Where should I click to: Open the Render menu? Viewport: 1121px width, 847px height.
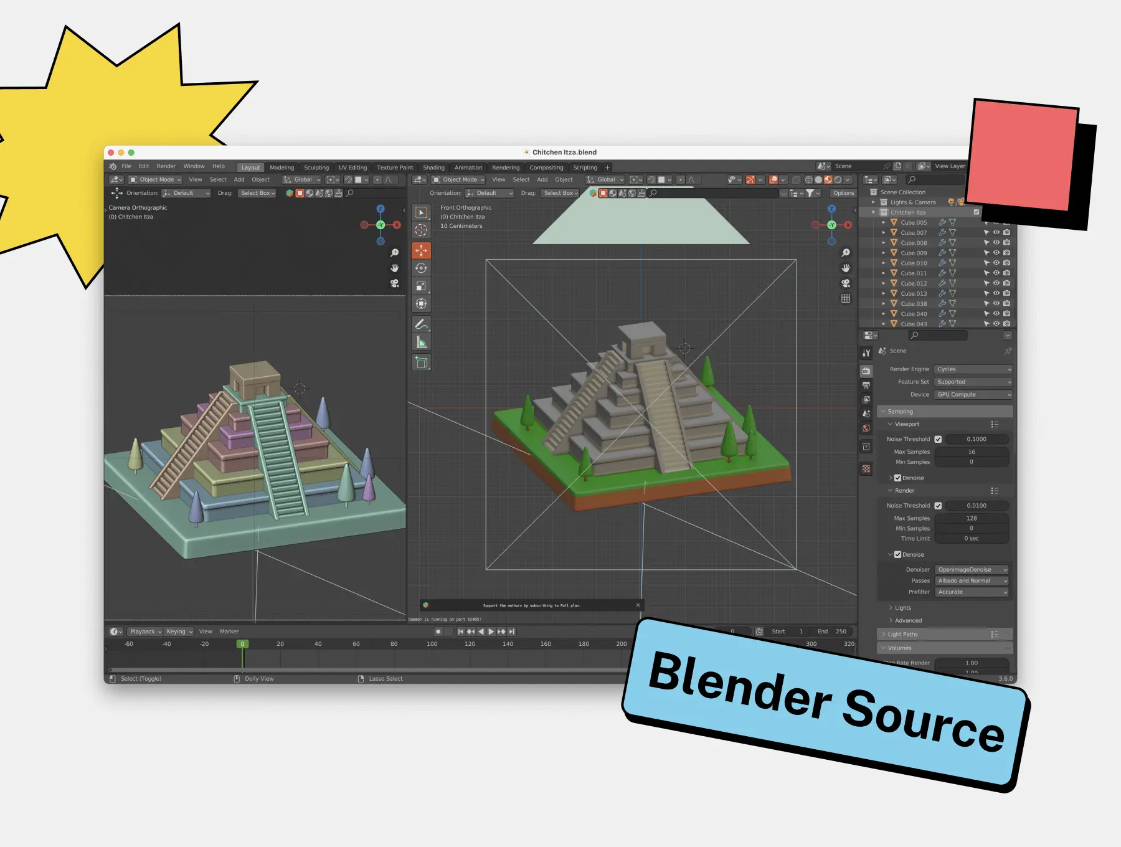(x=166, y=166)
